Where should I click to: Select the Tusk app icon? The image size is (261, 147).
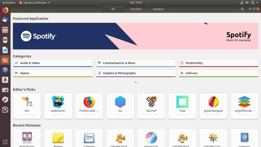click(182, 102)
